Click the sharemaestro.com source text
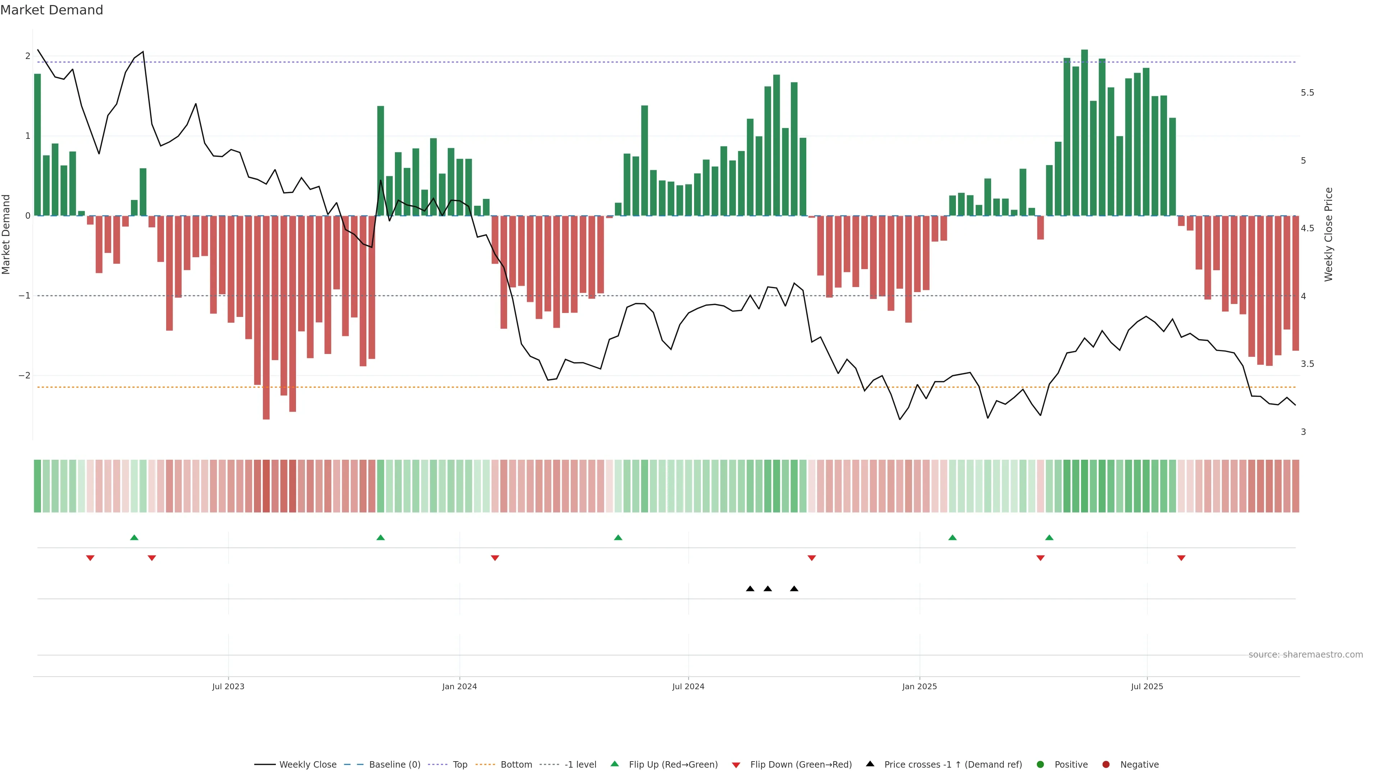Screen dimensions: 1381x777 (1305, 654)
